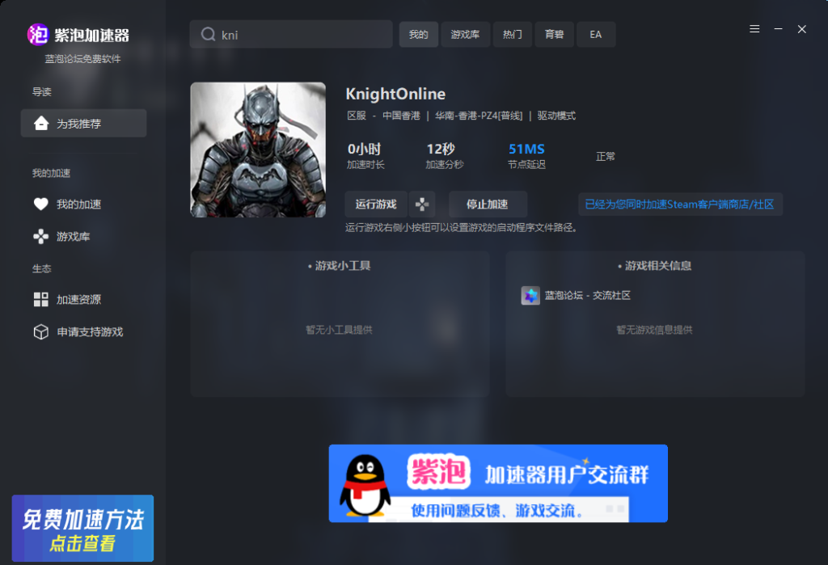Click the launcher path settings icon button
This screenshot has width=828, height=565.
pos(422,204)
